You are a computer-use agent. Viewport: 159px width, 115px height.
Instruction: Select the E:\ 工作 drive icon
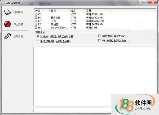coord(36,21)
